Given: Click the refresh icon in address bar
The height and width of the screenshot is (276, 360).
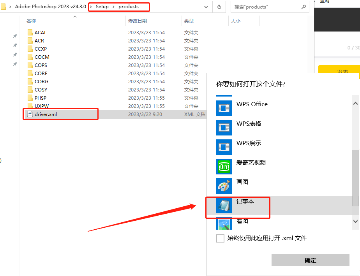Looking at the screenshot, I should tap(219, 7).
